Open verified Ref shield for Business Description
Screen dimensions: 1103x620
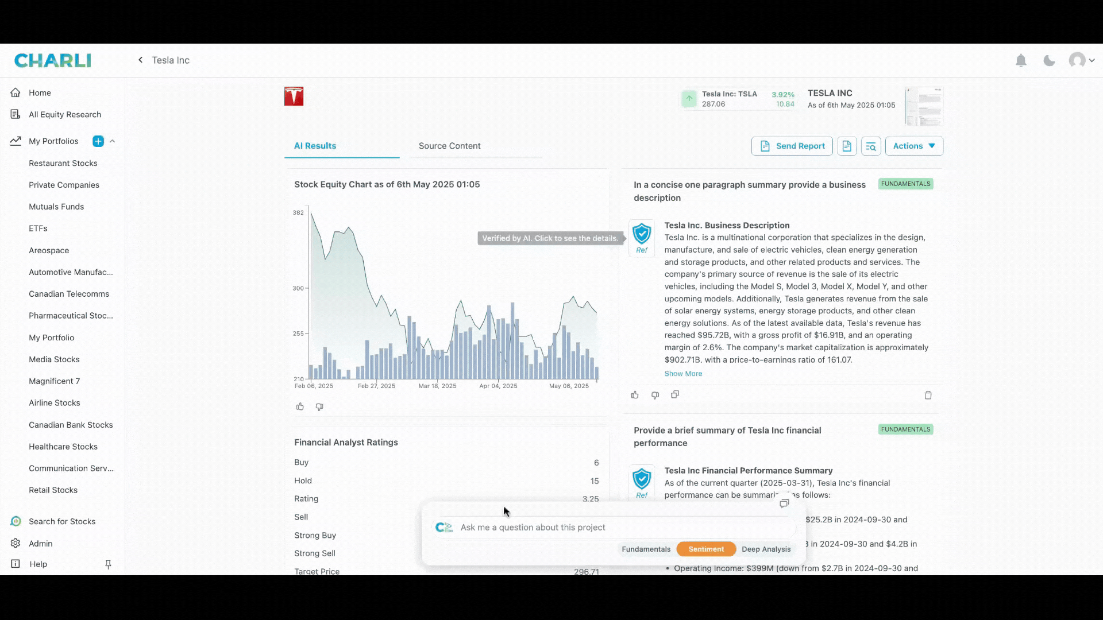(x=642, y=238)
